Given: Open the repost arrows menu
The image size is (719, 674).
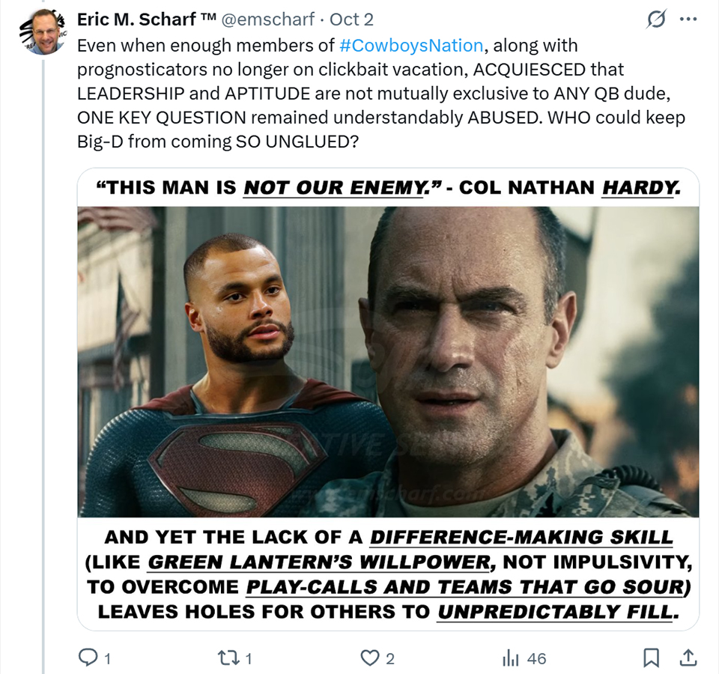Looking at the screenshot, I should (225, 658).
